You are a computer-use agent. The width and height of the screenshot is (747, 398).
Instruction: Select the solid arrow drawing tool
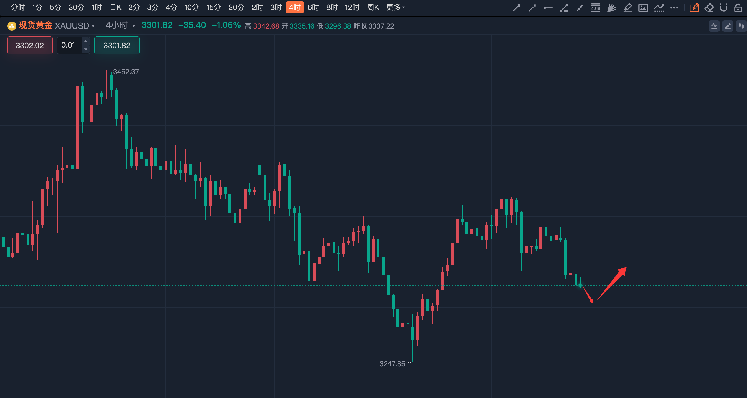(x=517, y=8)
